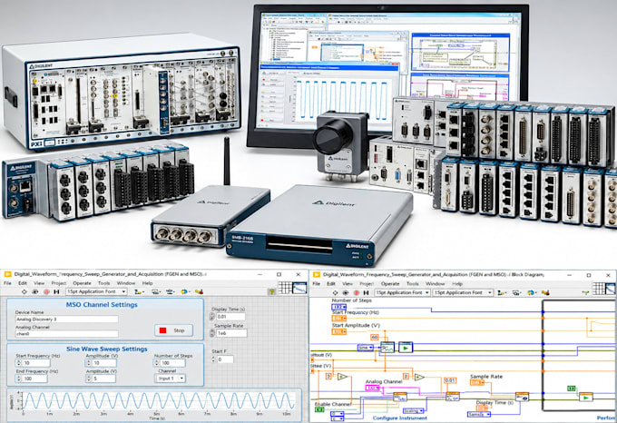Open Sine enum constant dropdown
This screenshot has width=617, height=423.
tap(366, 348)
